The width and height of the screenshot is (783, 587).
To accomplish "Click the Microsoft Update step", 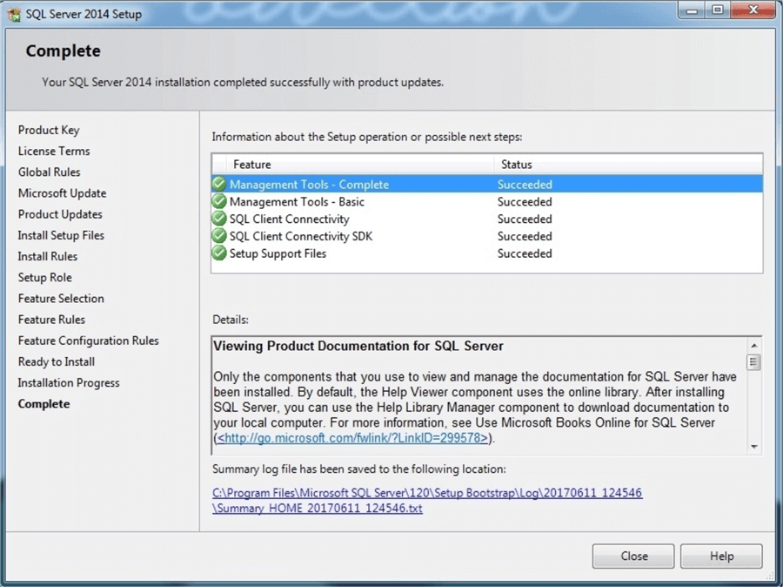I will pyautogui.click(x=62, y=193).
